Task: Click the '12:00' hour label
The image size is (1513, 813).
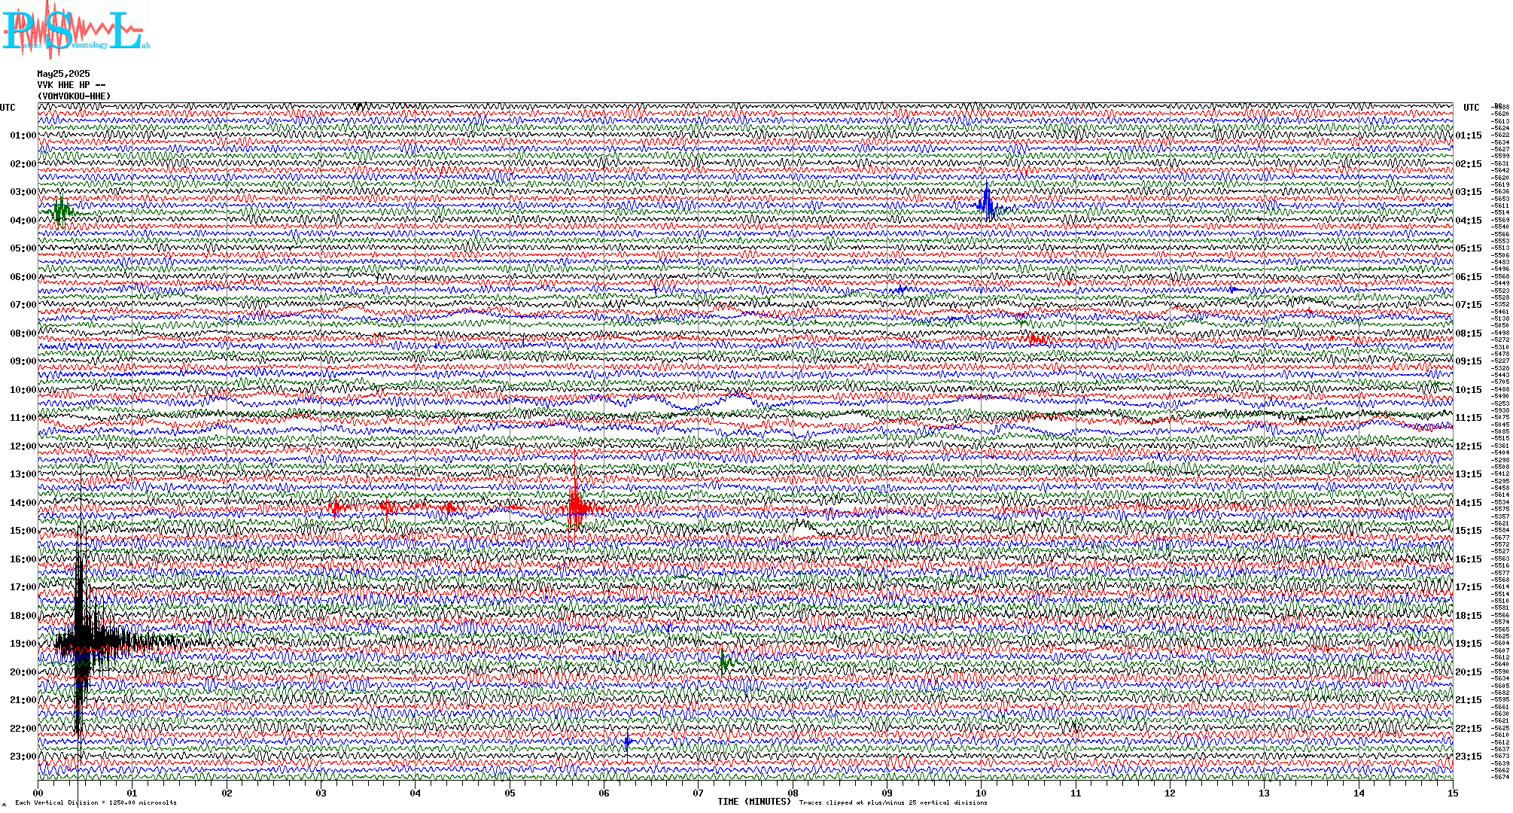Action: [x=23, y=446]
